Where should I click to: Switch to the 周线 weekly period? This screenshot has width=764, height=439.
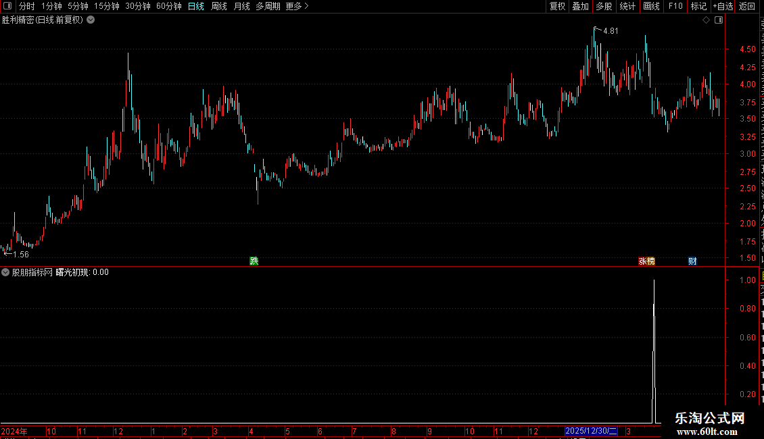[219, 6]
